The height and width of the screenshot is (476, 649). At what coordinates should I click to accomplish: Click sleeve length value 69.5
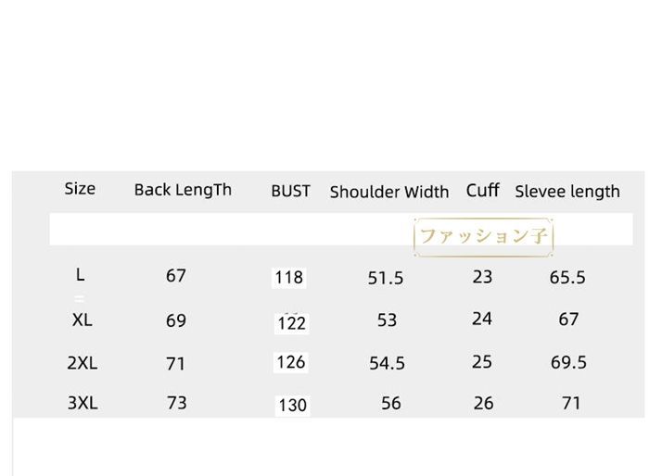tap(568, 362)
